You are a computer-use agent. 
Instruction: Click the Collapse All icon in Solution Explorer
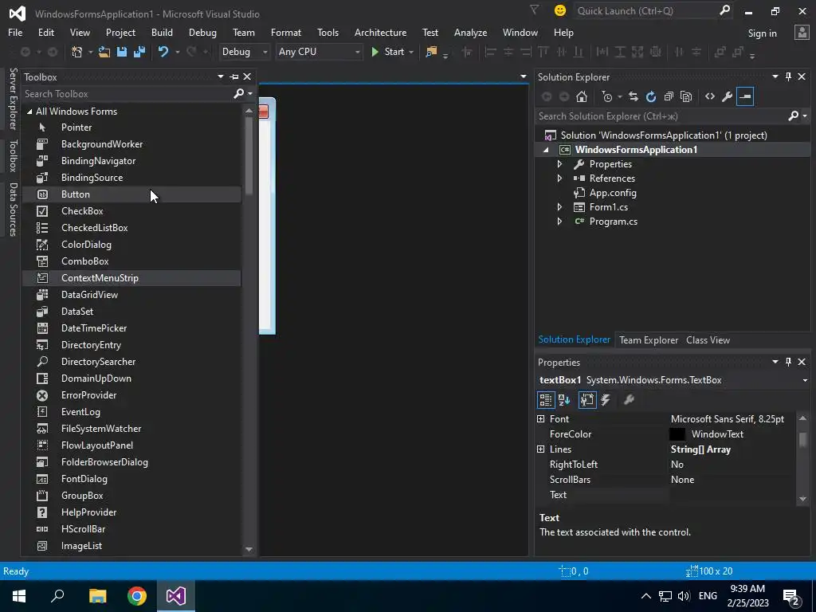[669, 96]
